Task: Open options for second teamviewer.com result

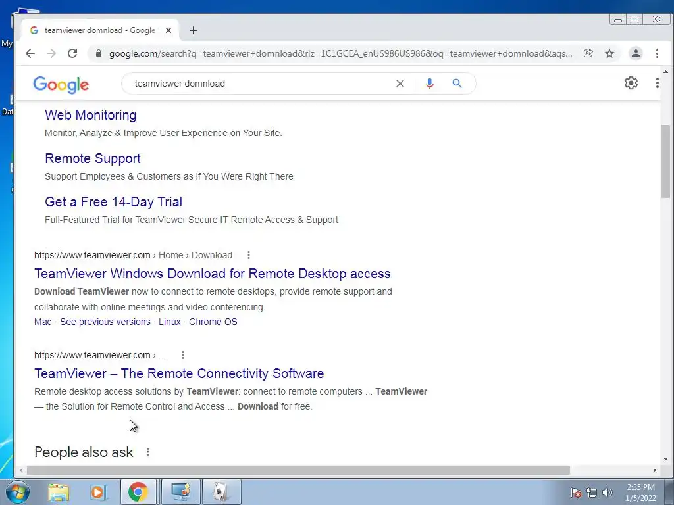Action: point(183,355)
